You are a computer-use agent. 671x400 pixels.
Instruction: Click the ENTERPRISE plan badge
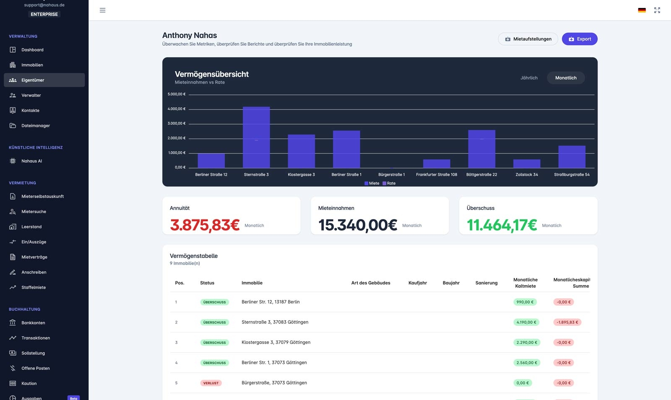click(44, 14)
